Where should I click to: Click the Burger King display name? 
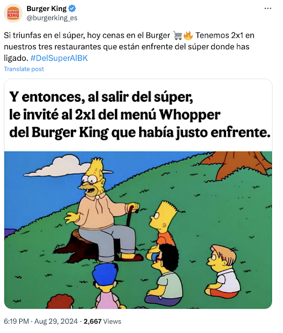pos(46,8)
